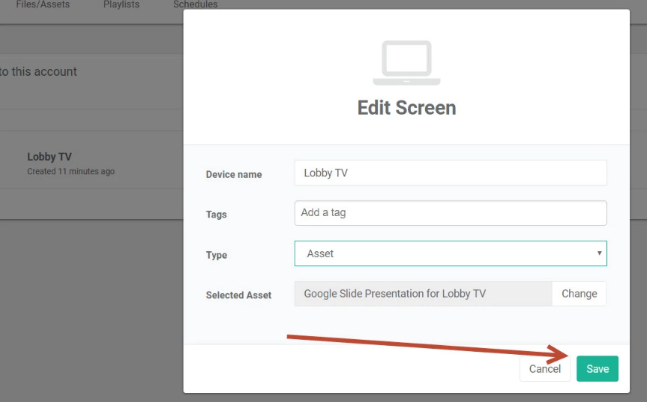Click the Add a tag input

pyautogui.click(x=451, y=213)
